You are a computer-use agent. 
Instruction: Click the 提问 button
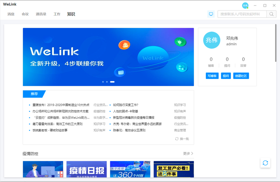(x=226, y=76)
